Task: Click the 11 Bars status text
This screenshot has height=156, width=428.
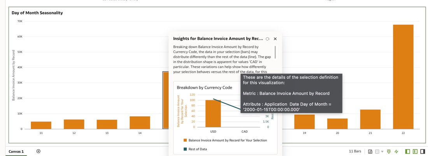Action: coord(355,151)
